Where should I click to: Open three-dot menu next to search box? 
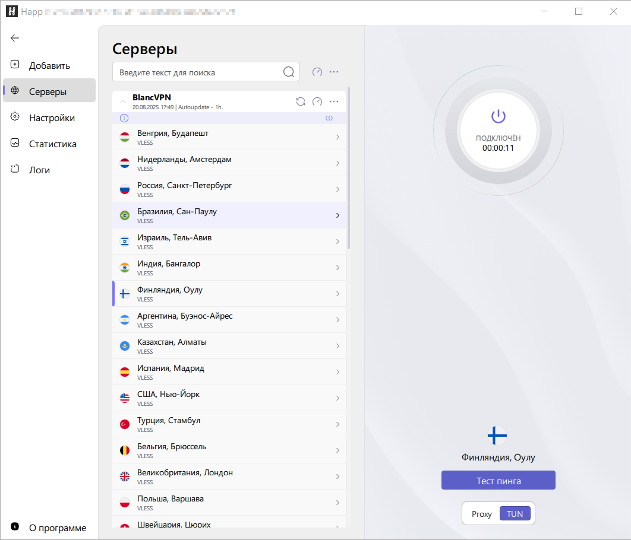tap(334, 72)
